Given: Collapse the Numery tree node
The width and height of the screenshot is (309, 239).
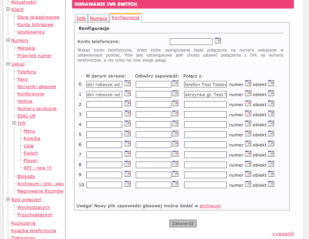Looking at the screenshot, I should [8, 40].
